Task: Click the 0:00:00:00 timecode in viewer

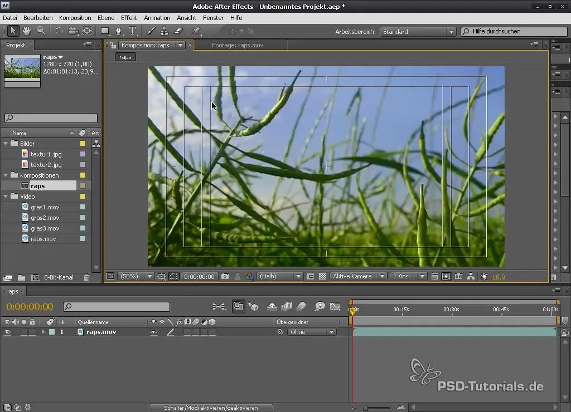Action: coord(199,276)
